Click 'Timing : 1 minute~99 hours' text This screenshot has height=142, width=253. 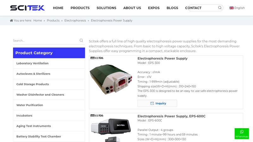[x=168, y=134]
